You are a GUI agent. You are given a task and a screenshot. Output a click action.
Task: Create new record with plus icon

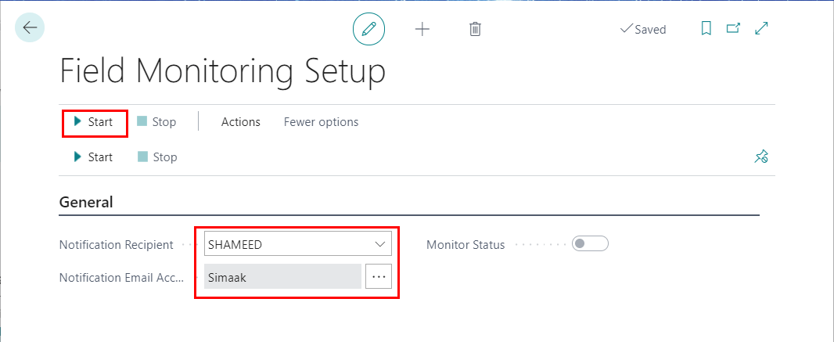click(x=422, y=29)
